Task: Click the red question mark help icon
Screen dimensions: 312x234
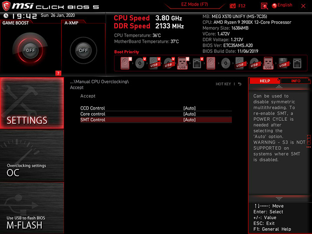Action: 58,73
